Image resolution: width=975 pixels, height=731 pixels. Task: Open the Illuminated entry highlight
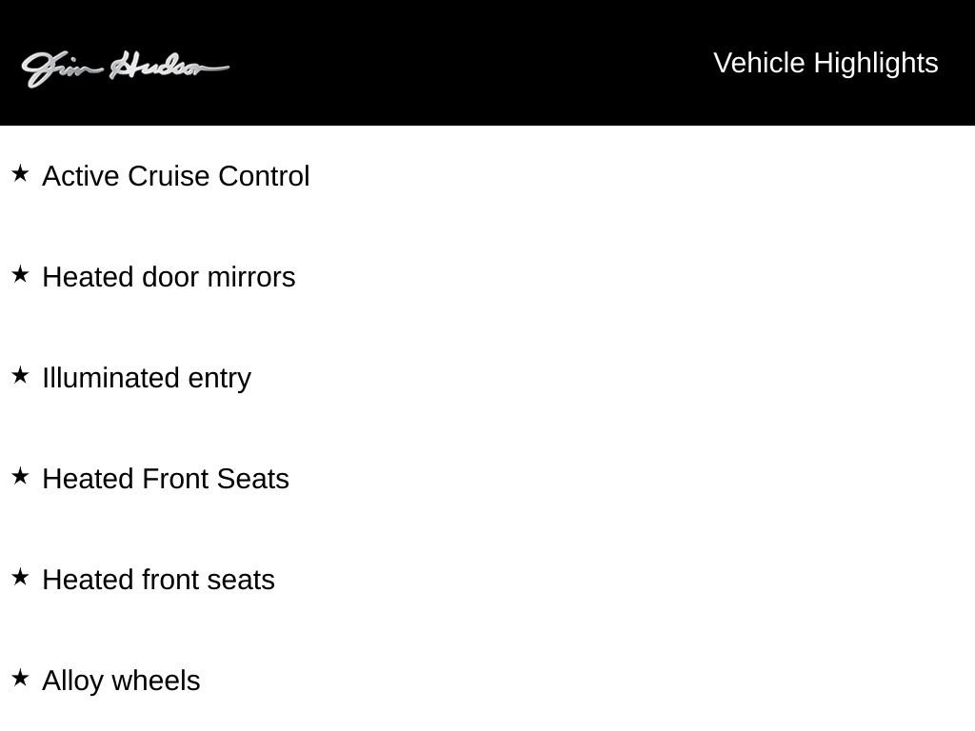tap(147, 379)
